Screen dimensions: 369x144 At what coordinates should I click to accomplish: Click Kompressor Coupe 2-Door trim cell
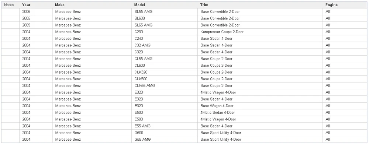click(260, 32)
